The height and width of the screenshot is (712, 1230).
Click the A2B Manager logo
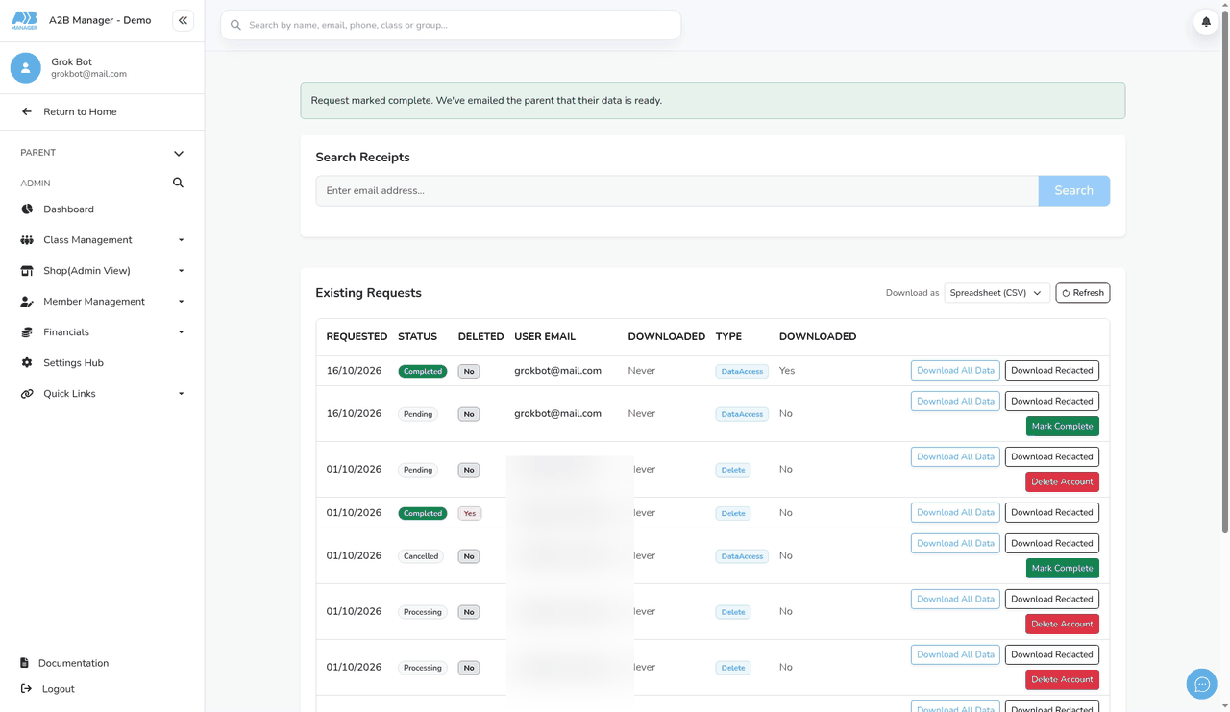click(x=24, y=20)
